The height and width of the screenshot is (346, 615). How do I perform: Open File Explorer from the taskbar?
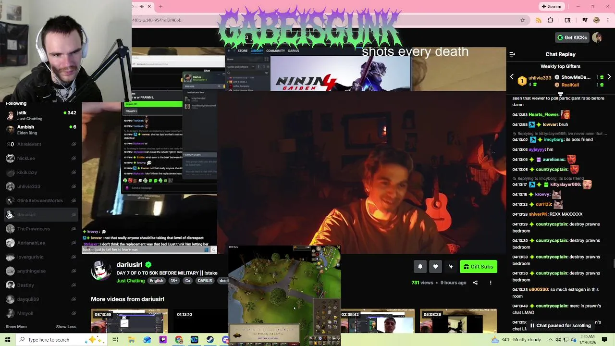click(131, 340)
